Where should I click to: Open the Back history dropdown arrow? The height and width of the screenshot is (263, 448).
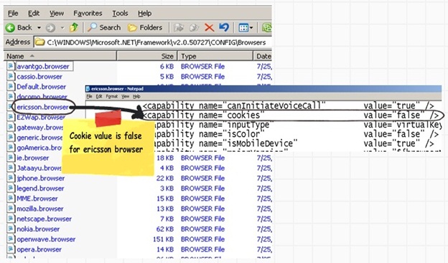(x=39, y=28)
